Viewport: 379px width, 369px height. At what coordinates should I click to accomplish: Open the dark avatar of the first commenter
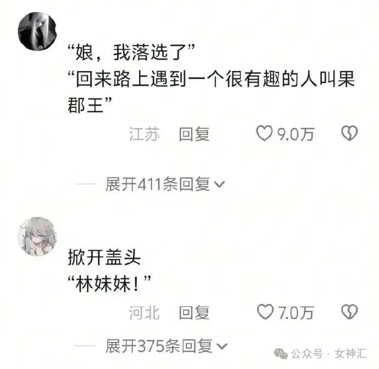[37, 31]
